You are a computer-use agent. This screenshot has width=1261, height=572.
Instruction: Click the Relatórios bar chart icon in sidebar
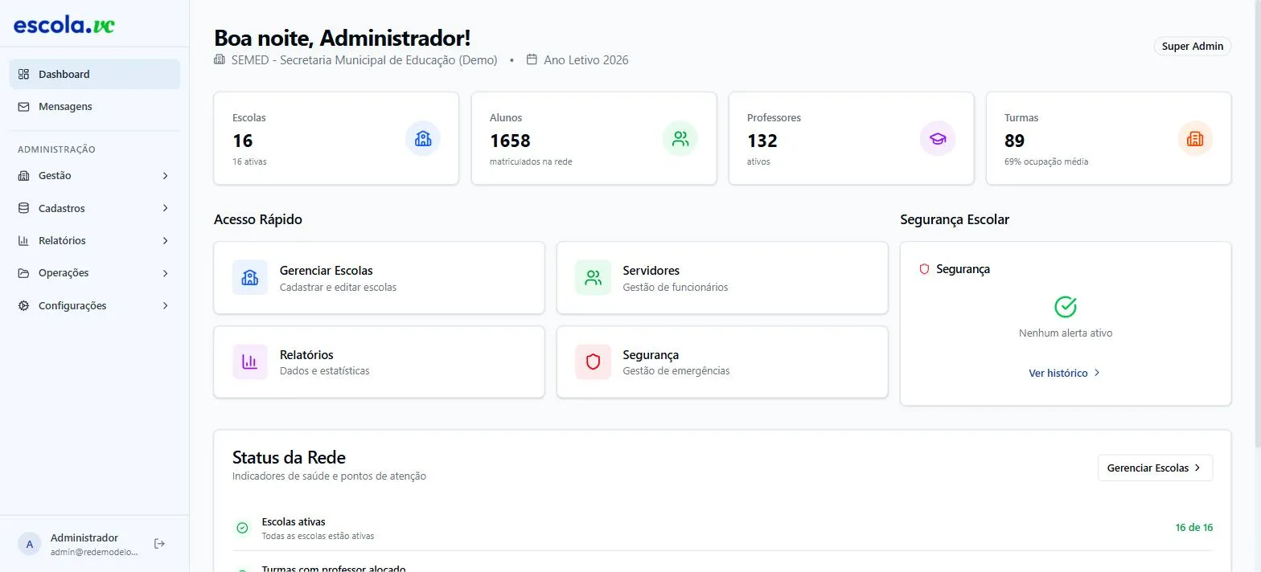click(x=23, y=240)
